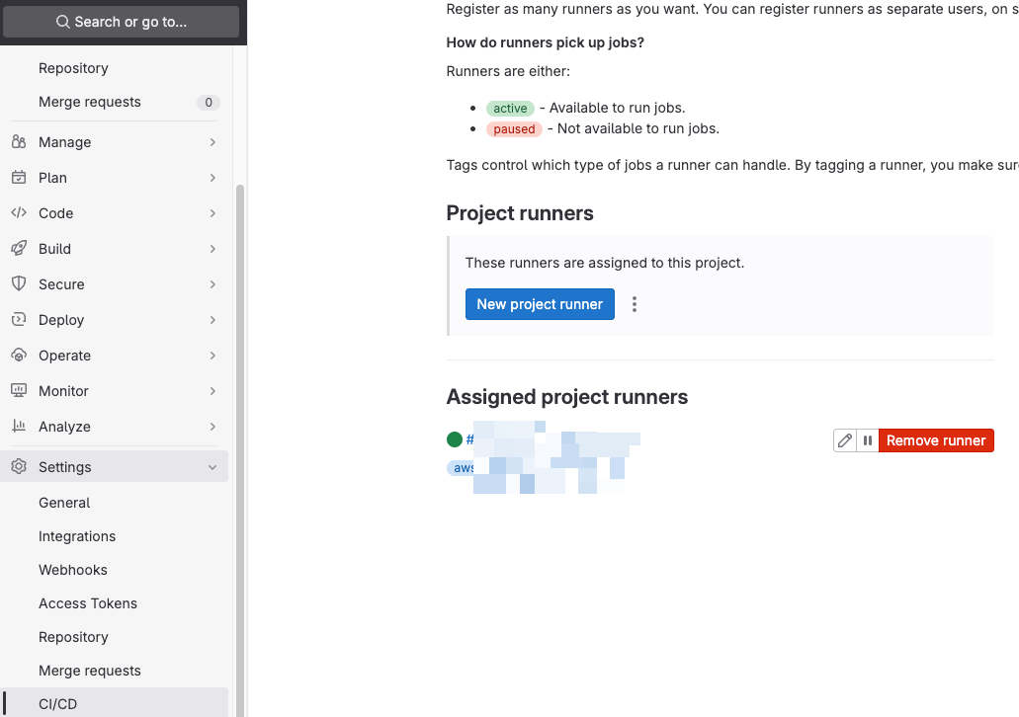Image resolution: width=1019 pixels, height=717 pixels.
Task: Click the sidebar vertical scrollbar
Action: click(240, 448)
